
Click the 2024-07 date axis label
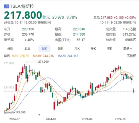pos(15,119)
